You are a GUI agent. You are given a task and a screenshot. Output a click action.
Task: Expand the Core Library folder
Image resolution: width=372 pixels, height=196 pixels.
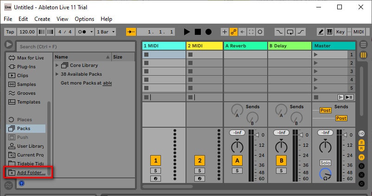[57, 65]
